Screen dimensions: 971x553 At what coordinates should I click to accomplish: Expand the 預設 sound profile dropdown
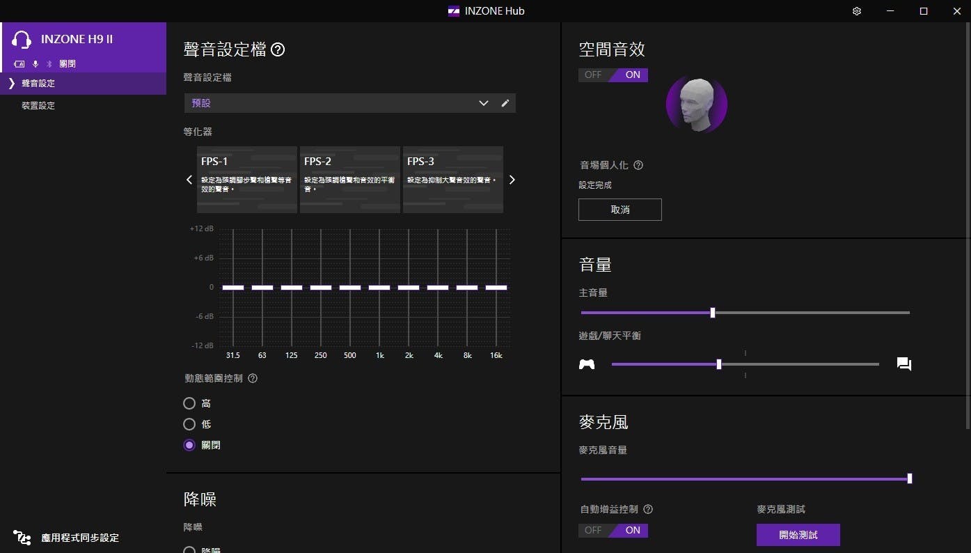(x=483, y=103)
